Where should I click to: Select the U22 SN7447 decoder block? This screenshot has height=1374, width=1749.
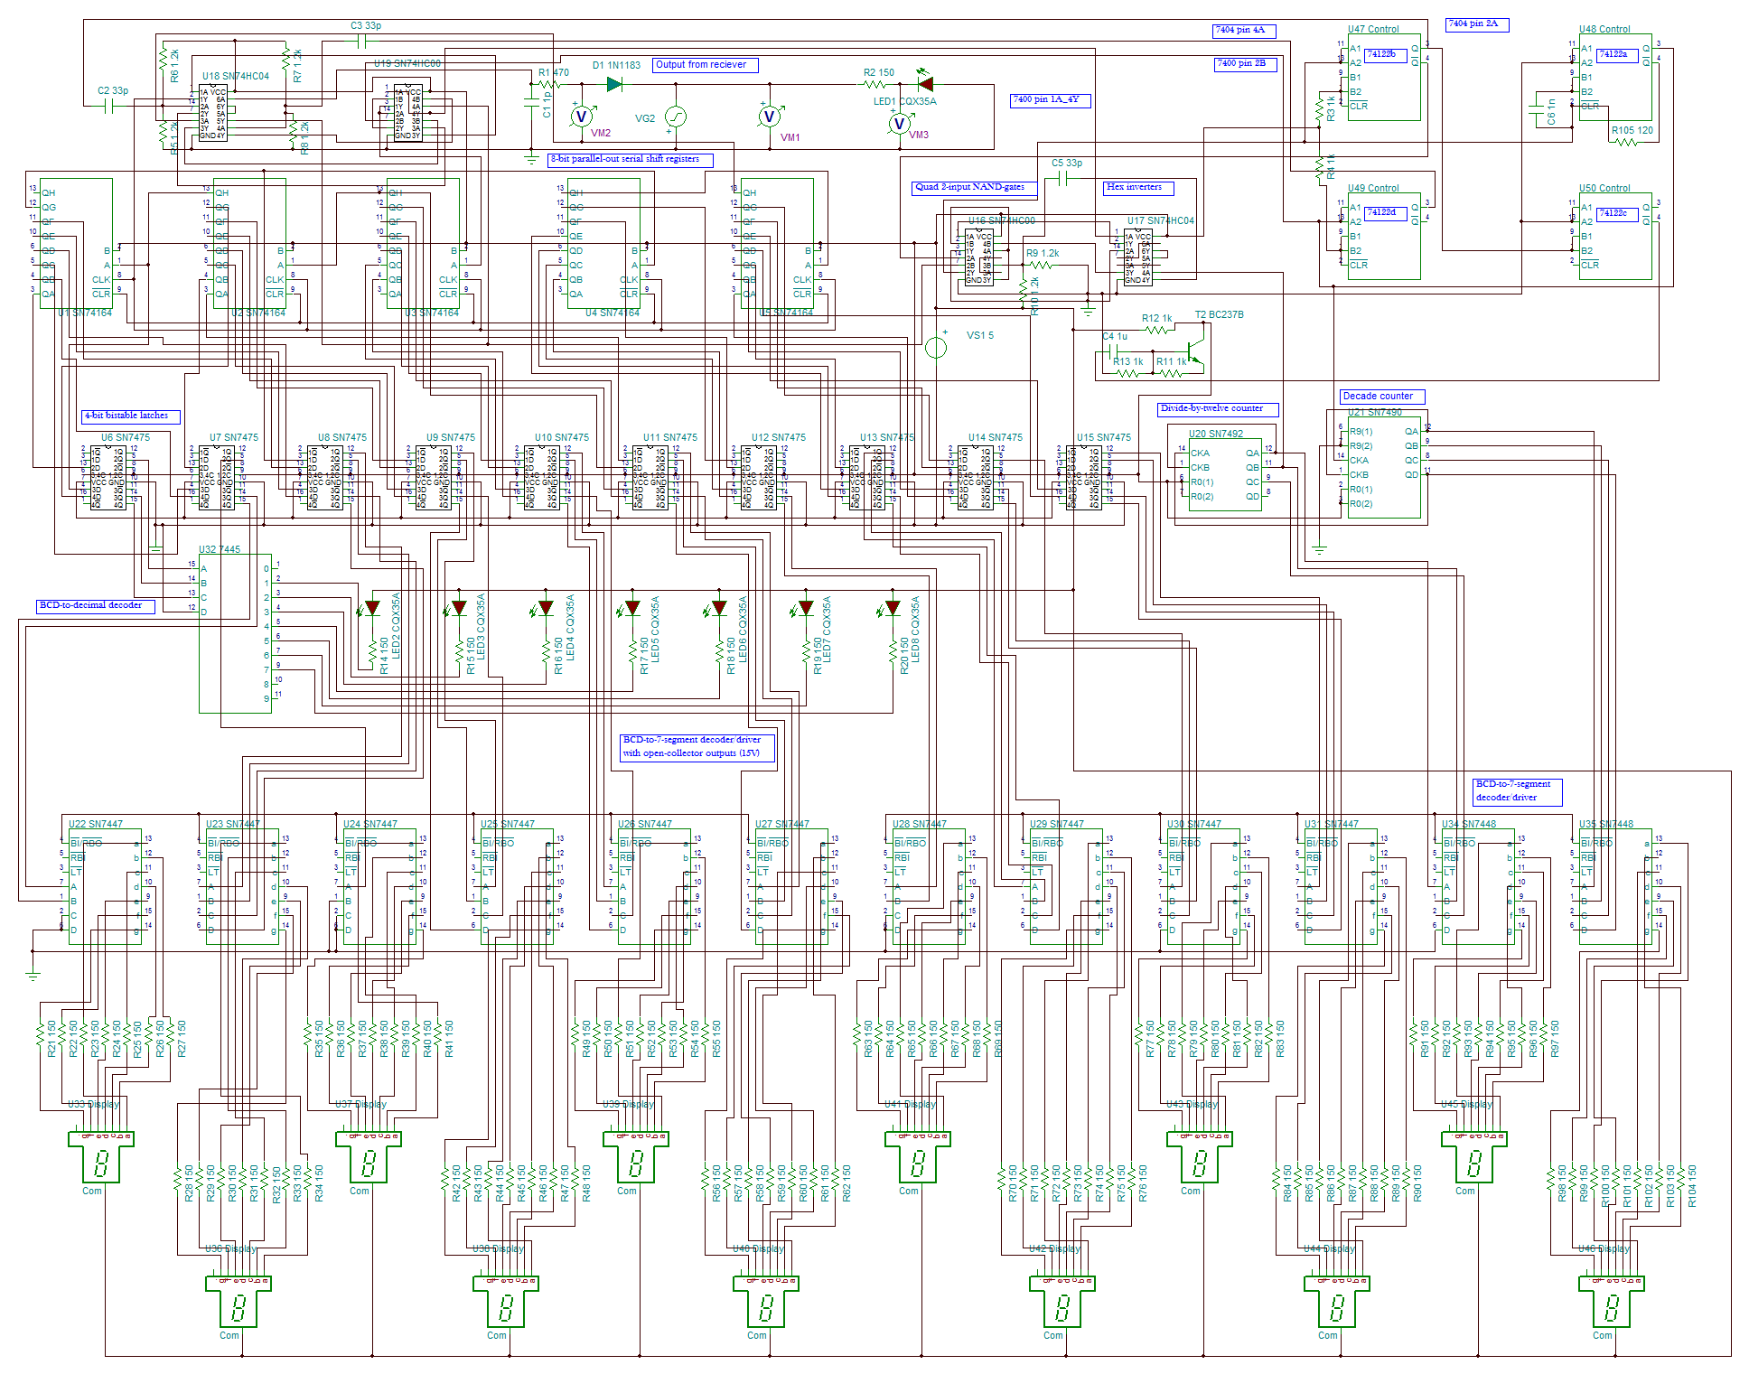coord(105,886)
